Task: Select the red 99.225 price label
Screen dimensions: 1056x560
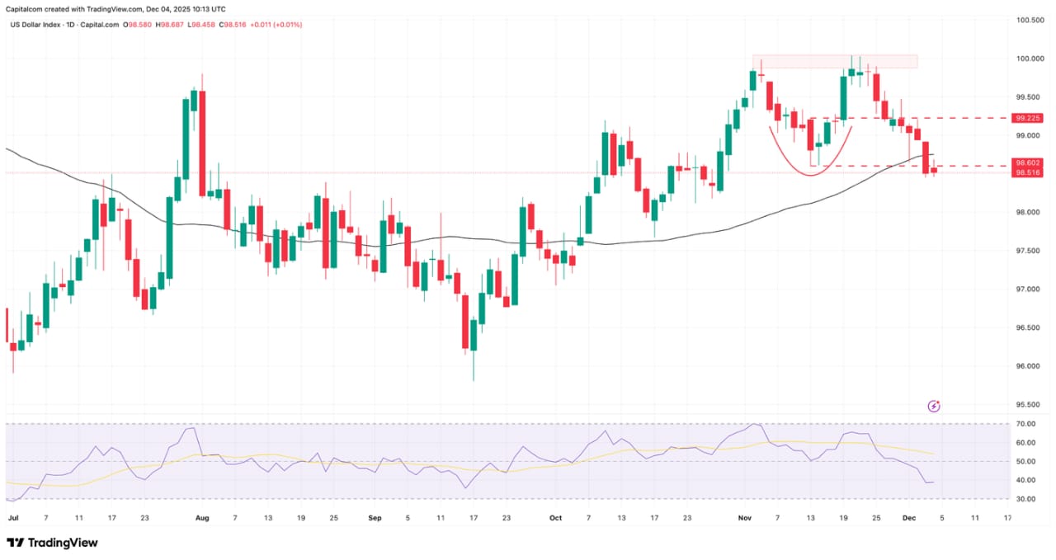Action: [1028, 118]
